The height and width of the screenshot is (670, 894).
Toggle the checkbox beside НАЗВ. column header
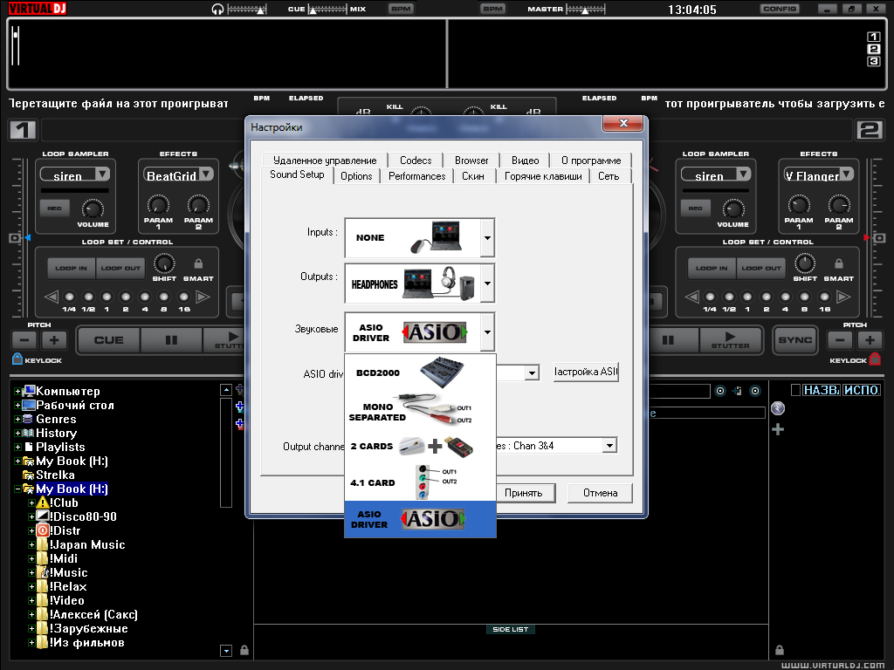(795, 390)
